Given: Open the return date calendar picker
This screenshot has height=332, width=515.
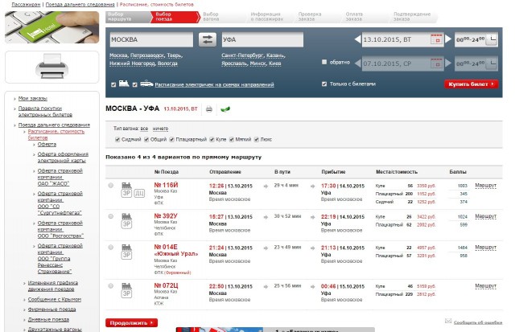Looking at the screenshot, I should coord(437,62).
